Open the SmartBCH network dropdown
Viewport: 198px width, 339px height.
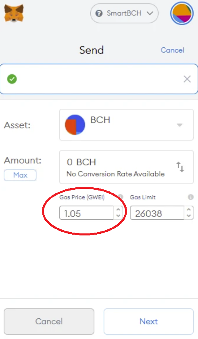[124, 13]
